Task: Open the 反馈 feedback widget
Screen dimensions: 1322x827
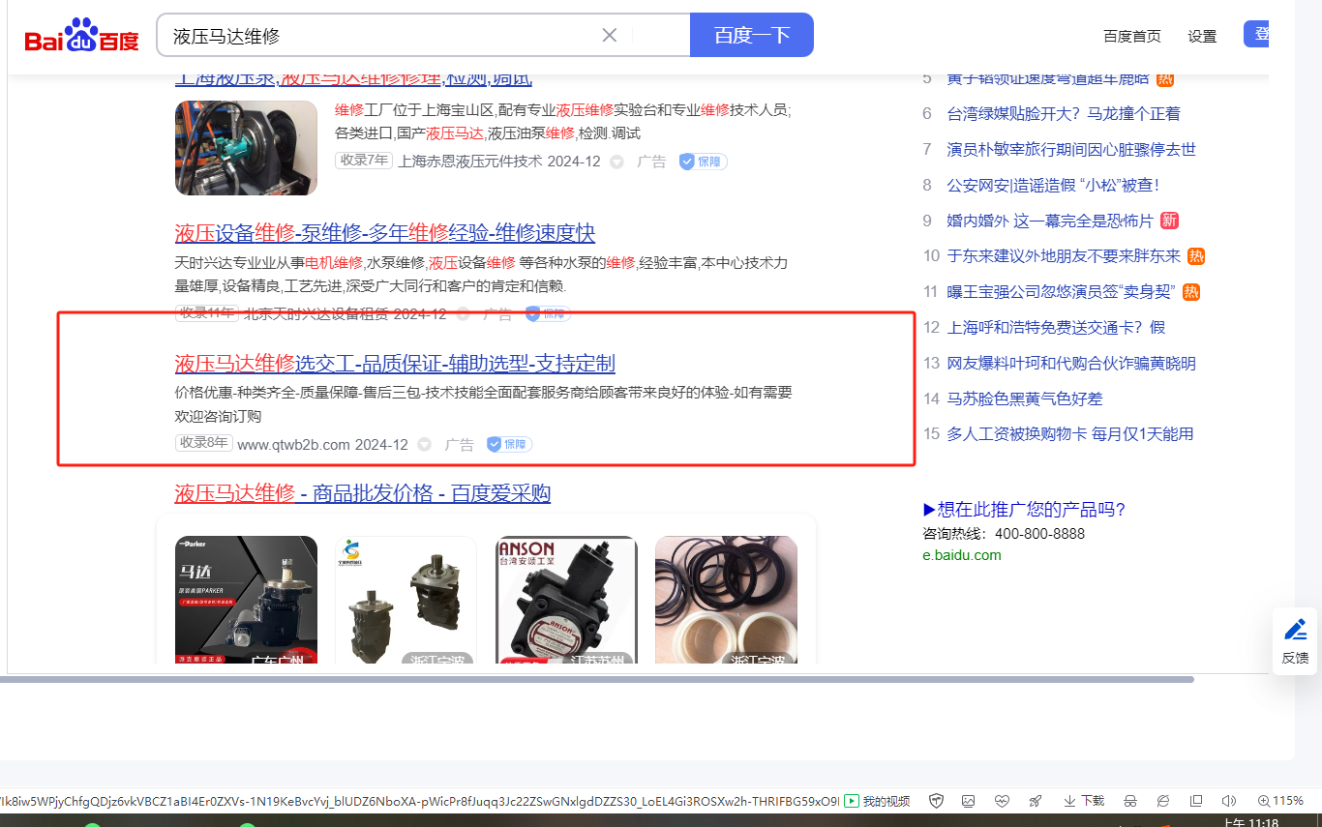Action: 1295,640
